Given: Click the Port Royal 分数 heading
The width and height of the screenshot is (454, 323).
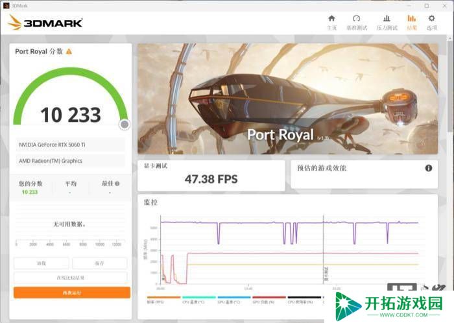Looking at the screenshot, I should [39, 51].
